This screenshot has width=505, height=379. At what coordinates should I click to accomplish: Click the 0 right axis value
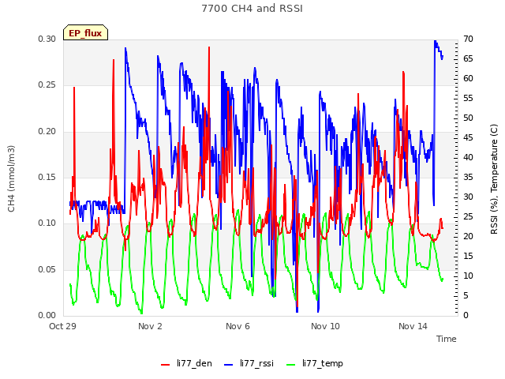466,315
